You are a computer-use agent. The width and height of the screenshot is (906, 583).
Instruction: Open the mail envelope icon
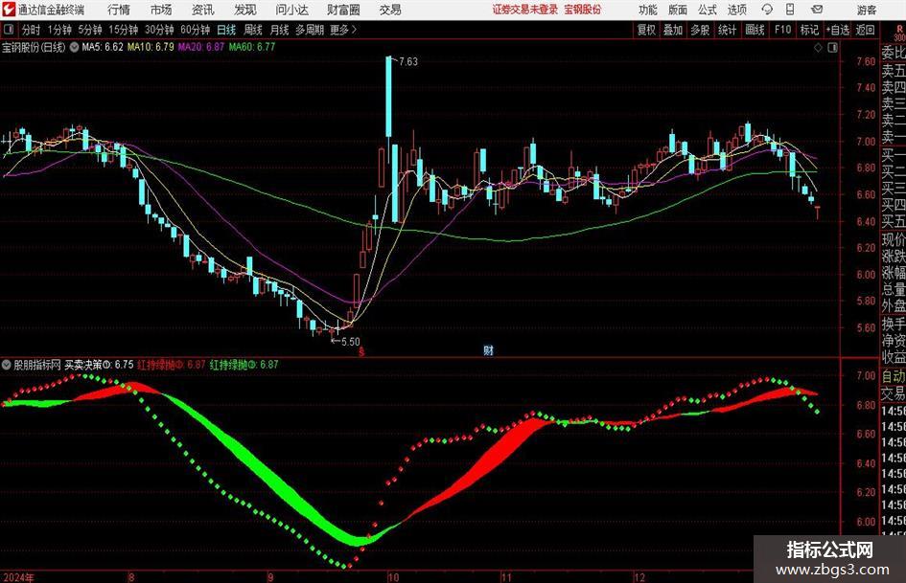pyautogui.click(x=817, y=10)
